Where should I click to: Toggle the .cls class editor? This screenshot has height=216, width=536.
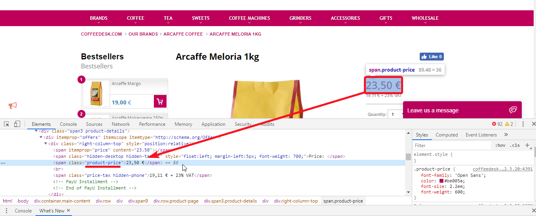pos(515,145)
